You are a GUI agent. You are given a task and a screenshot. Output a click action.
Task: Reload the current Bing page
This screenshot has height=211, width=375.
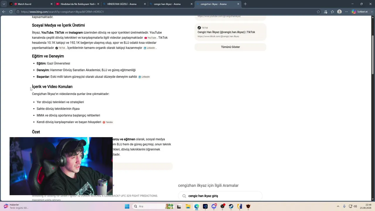(11, 12)
